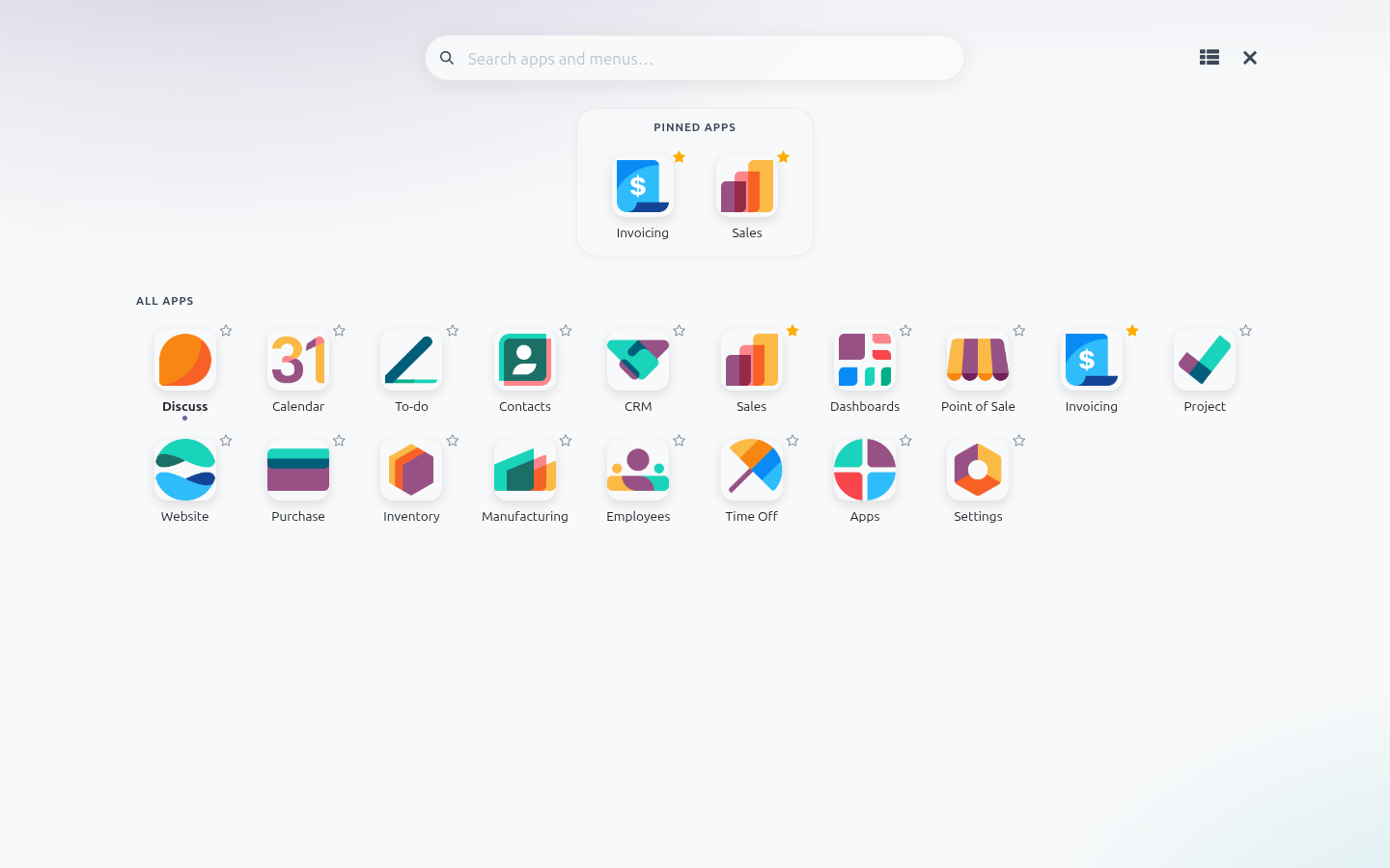
Task: Launch the Apps module
Action: pyautogui.click(x=865, y=470)
